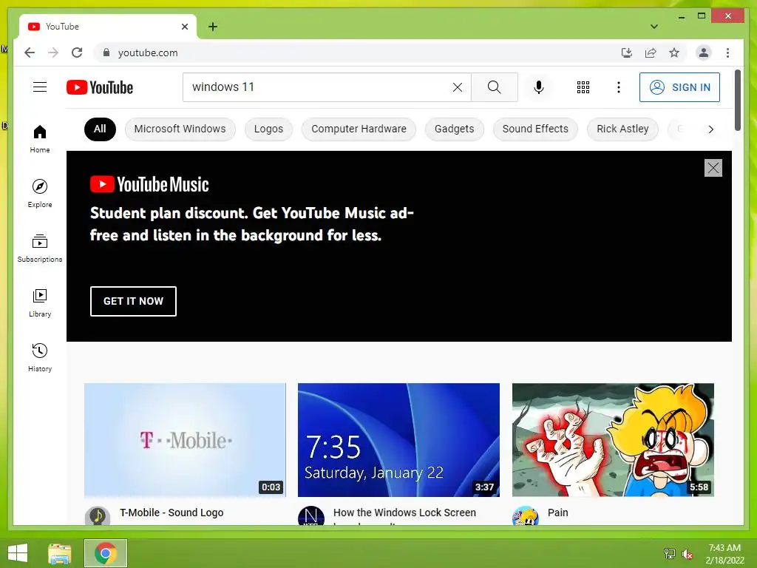Screen dimensions: 757x568
Task: Open YouTube settings three-dot menu
Action: (x=619, y=87)
